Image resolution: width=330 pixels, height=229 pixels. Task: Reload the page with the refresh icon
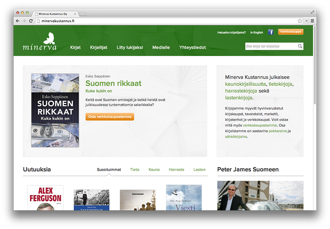pos(31,21)
